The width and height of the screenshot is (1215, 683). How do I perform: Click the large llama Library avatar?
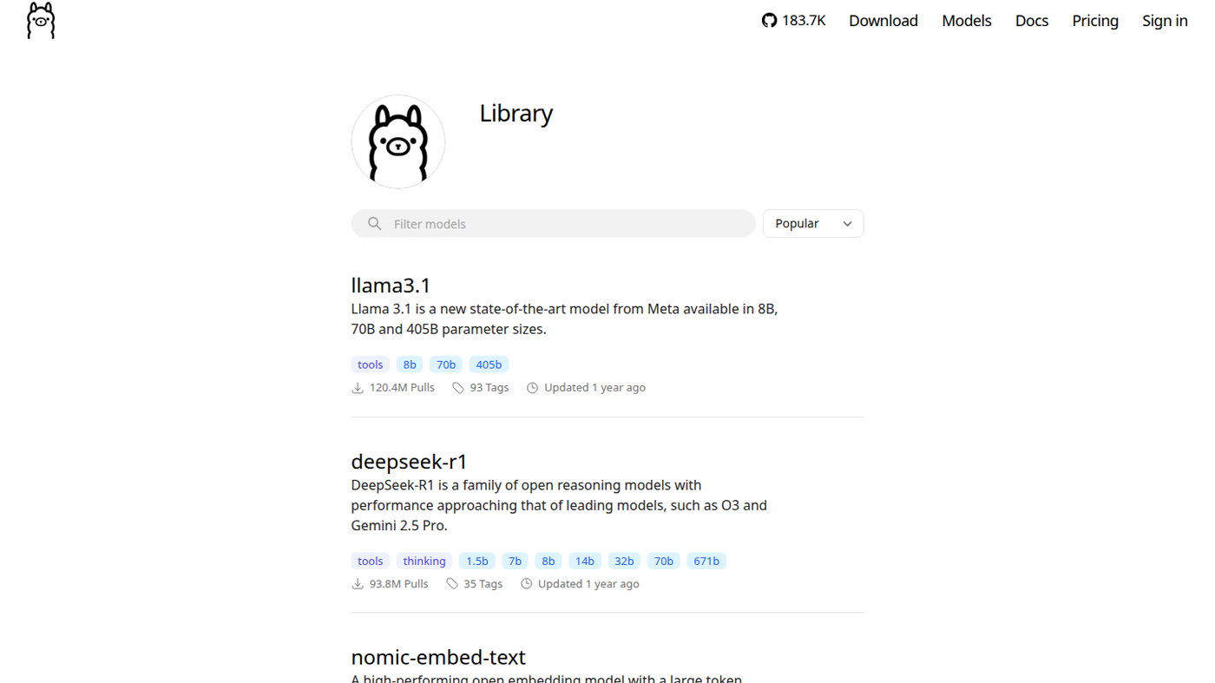[398, 141]
